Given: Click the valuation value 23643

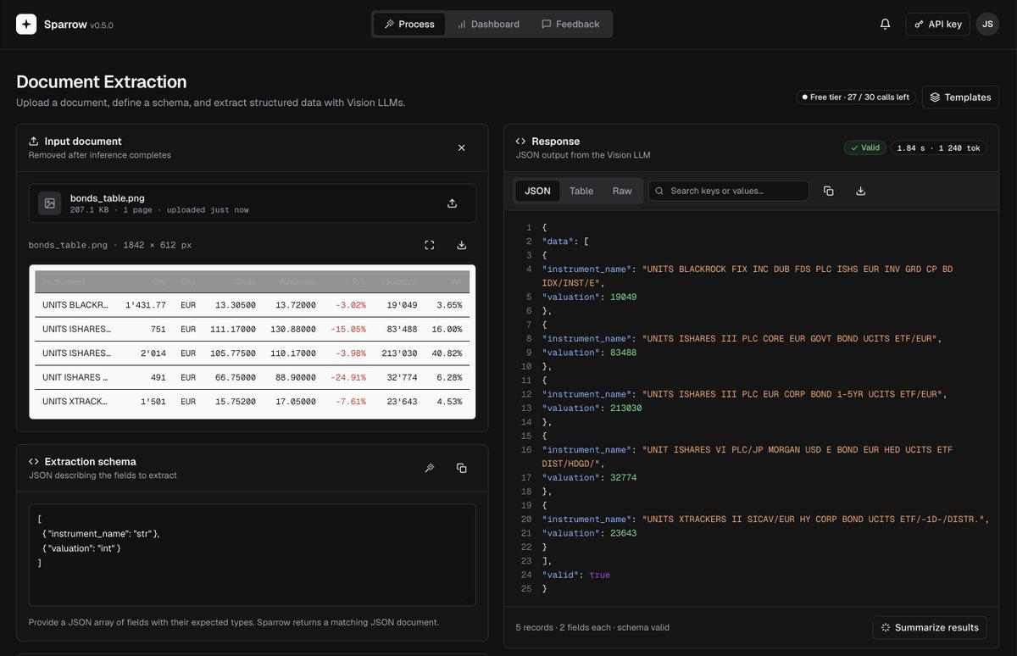Looking at the screenshot, I should coord(622,533).
